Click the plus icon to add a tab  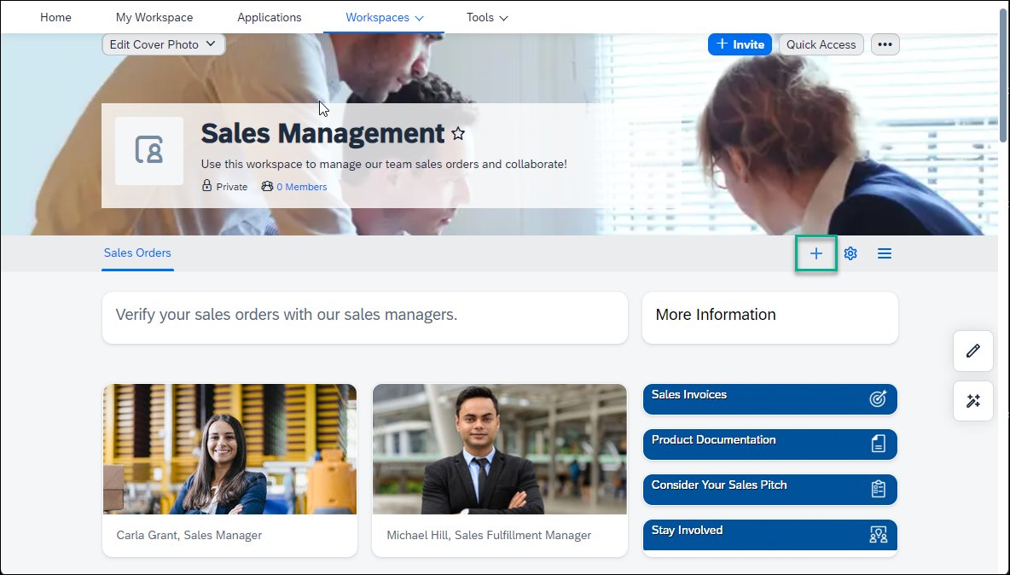coord(816,253)
